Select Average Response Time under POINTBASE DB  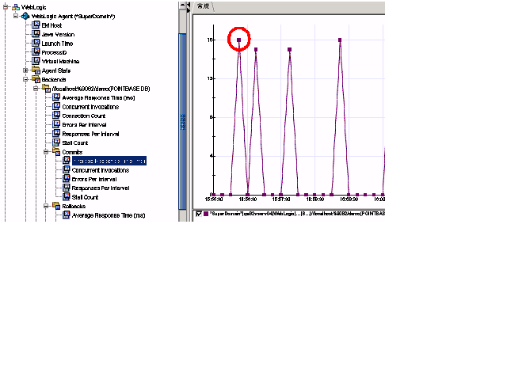coord(98,97)
